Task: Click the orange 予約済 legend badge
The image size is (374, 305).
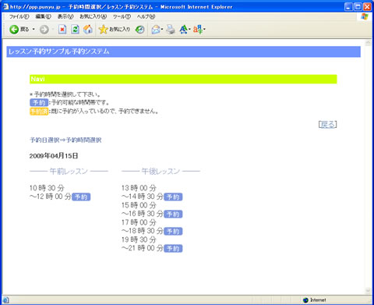Action: click(39, 112)
